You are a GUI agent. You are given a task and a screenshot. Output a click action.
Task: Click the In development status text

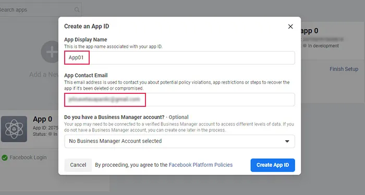tap(323, 46)
